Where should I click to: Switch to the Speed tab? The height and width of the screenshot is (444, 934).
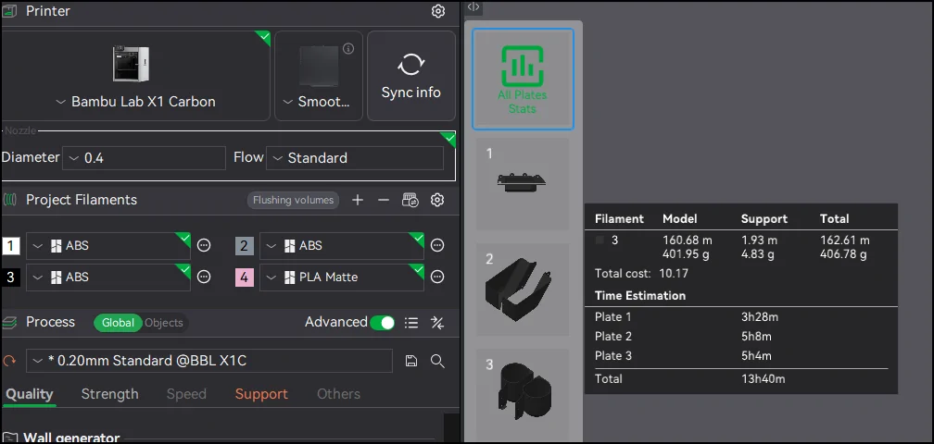[x=186, y=394]
